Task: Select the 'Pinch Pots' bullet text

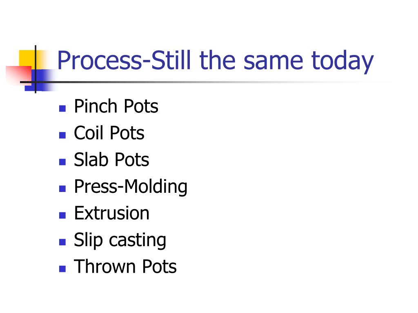Action: [116, 106]
